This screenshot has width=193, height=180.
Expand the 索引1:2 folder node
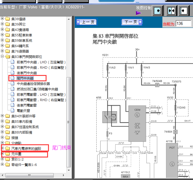tap(2, 159)
